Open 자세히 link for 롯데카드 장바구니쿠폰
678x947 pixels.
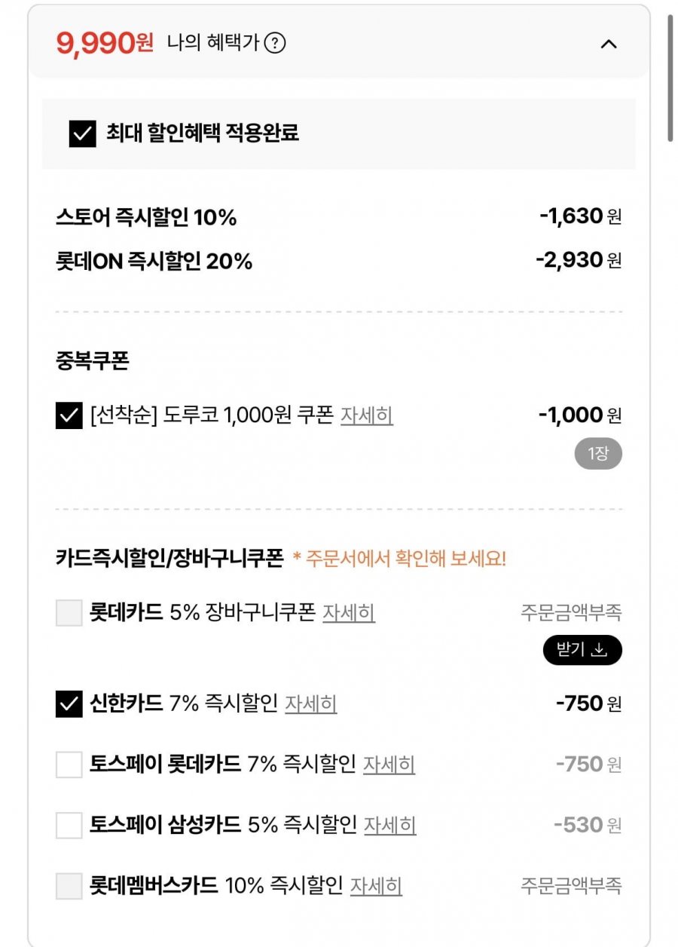349,613
